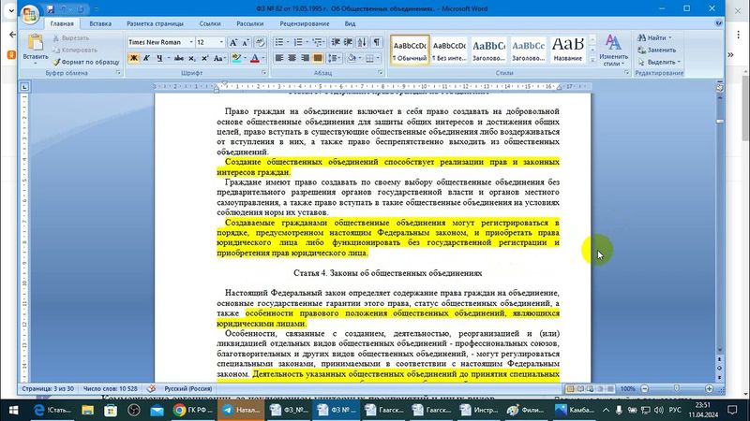Screen dimensions: 750x421
Task: Switch to the Рассылки tab
Action: pos(249,23)
